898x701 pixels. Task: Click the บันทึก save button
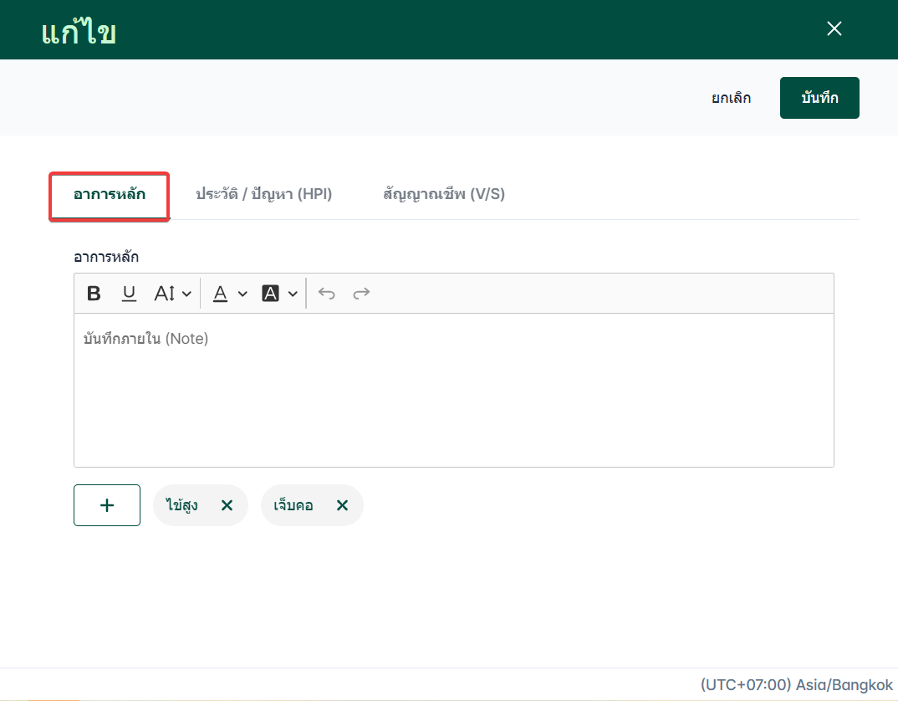pos(819,98)
